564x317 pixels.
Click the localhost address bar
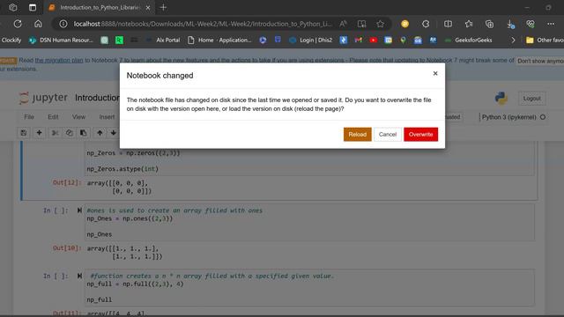(203, 24)
